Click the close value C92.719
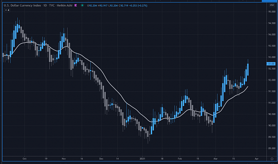The height and width of the screenshot is (164, 278). click(x=123, y=5)
